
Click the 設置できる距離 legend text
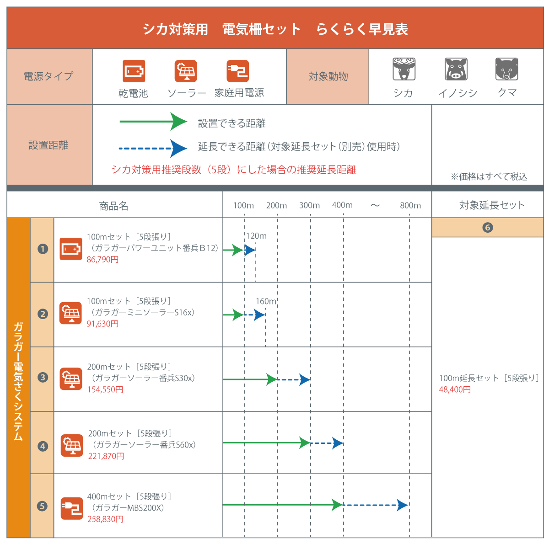pos(231,123)
